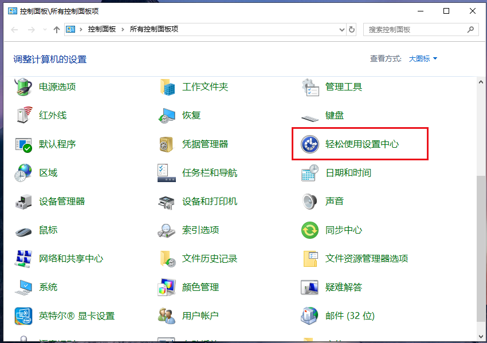Viewport: 487px width, 343px height.
Task: Open the 大图标 view mode dropdown
Action: (423, 58)
